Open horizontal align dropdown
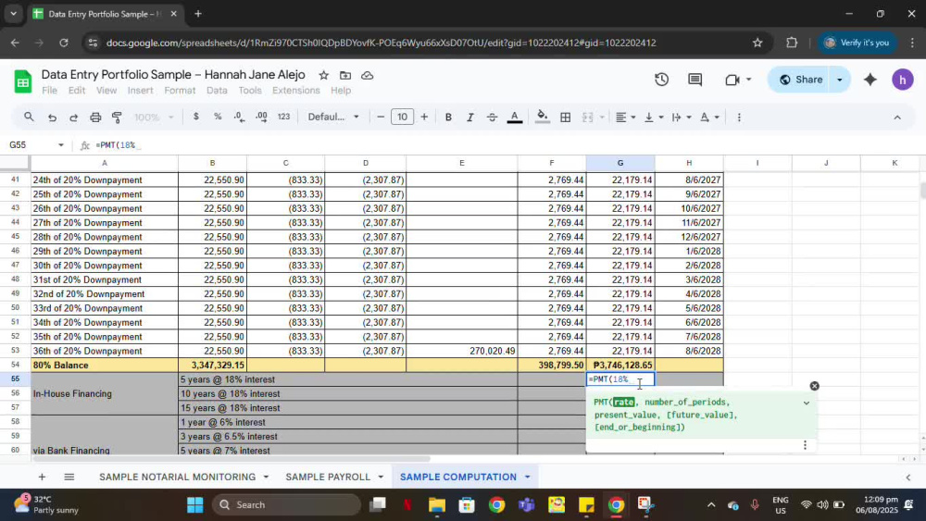 pyautogui.click(x=625, y=117)
